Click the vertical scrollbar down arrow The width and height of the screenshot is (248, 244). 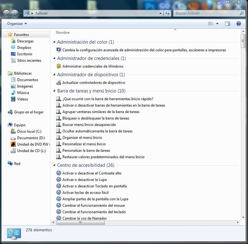coord(243,217)
